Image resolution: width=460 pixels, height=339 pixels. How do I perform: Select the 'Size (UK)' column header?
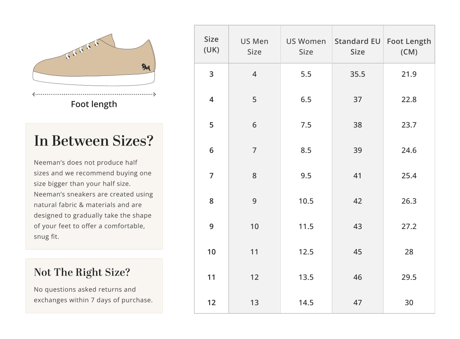211,44
